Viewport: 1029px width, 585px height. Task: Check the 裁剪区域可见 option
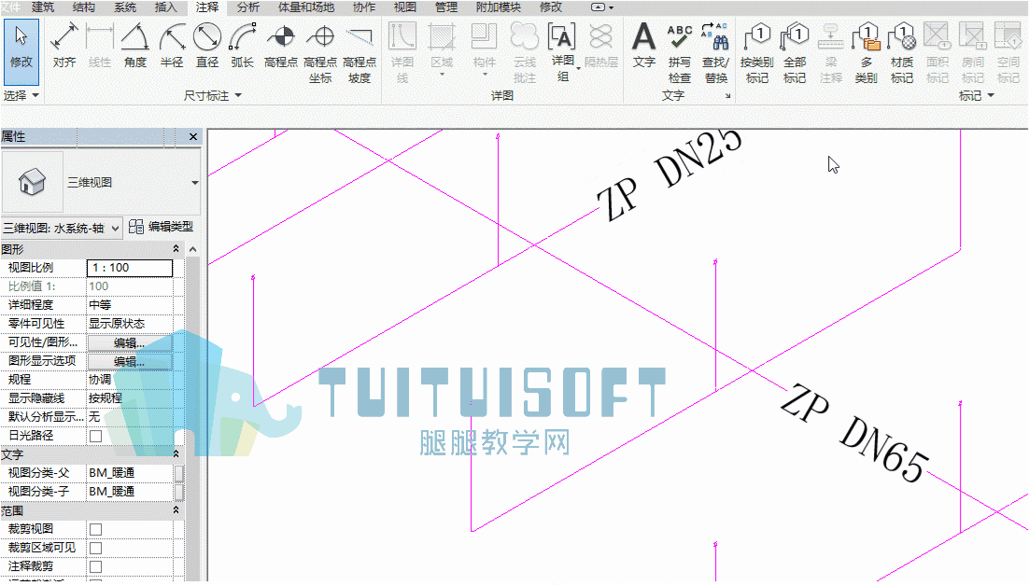[x=96, y=548]
